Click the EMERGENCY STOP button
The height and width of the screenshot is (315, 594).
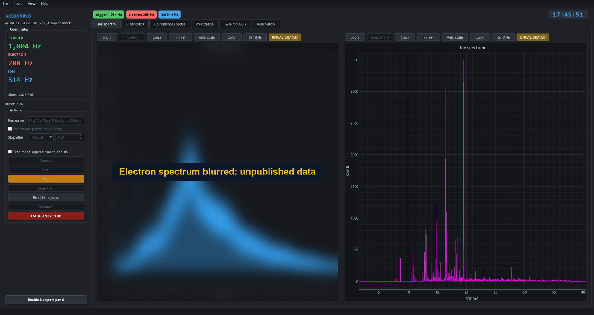[46, 216]
